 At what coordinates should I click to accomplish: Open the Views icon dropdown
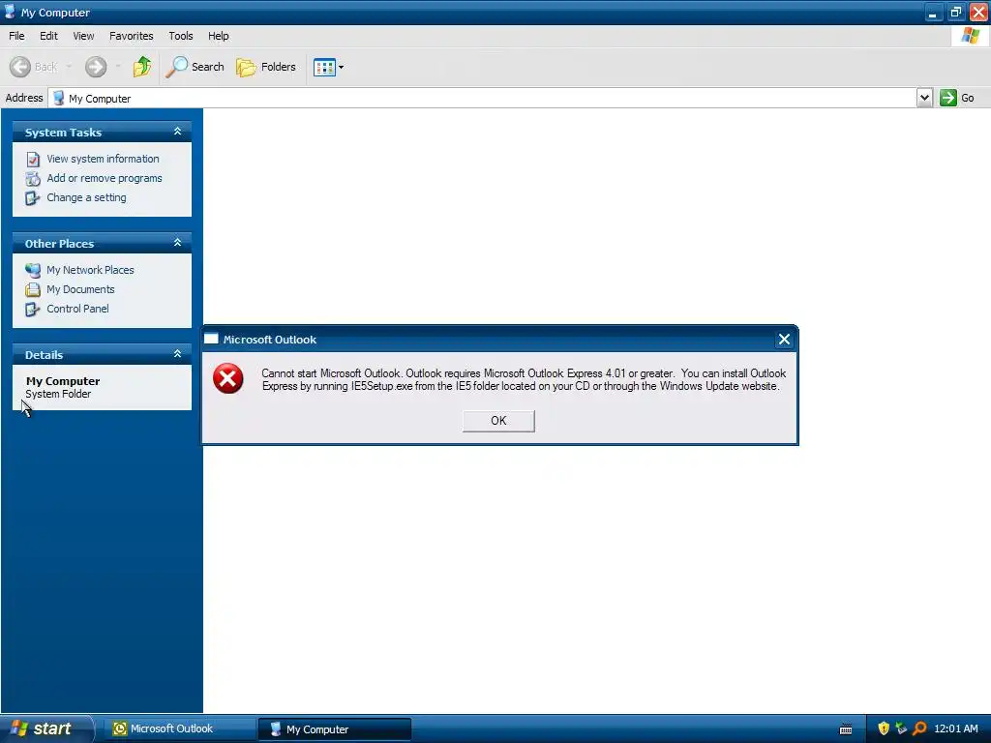pos(329,67)
